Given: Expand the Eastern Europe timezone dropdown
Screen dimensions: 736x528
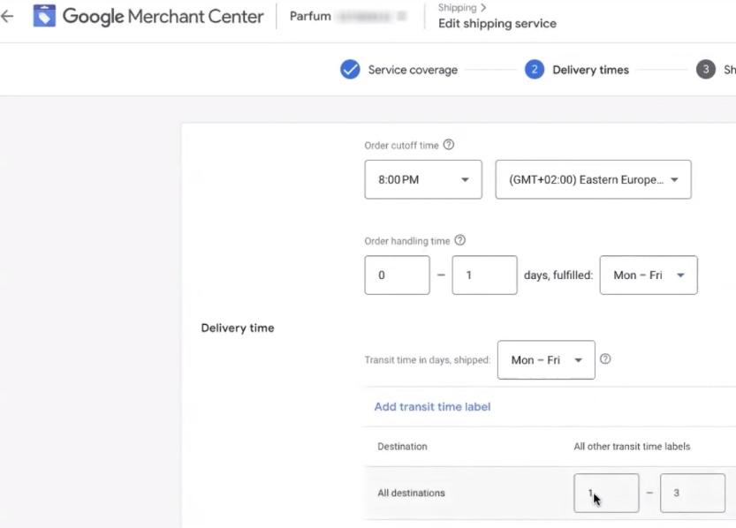Looking at the screenshot, I should [x=593, y=179].
